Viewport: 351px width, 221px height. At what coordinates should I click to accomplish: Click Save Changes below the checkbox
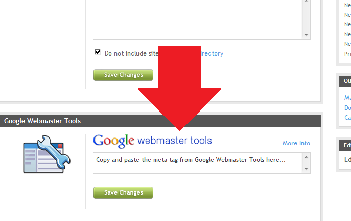(x=123, y=75)
